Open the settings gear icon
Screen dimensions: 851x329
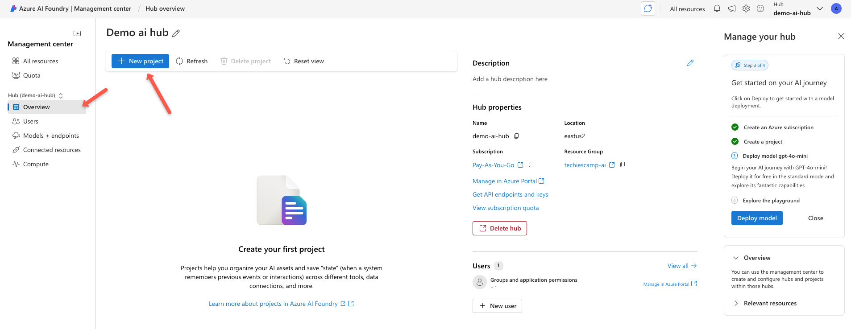pyautogui.click(x=746, y=8)
